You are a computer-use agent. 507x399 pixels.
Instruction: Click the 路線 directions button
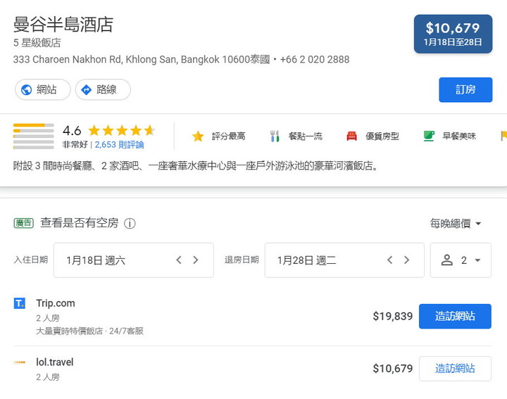(103, 89)
